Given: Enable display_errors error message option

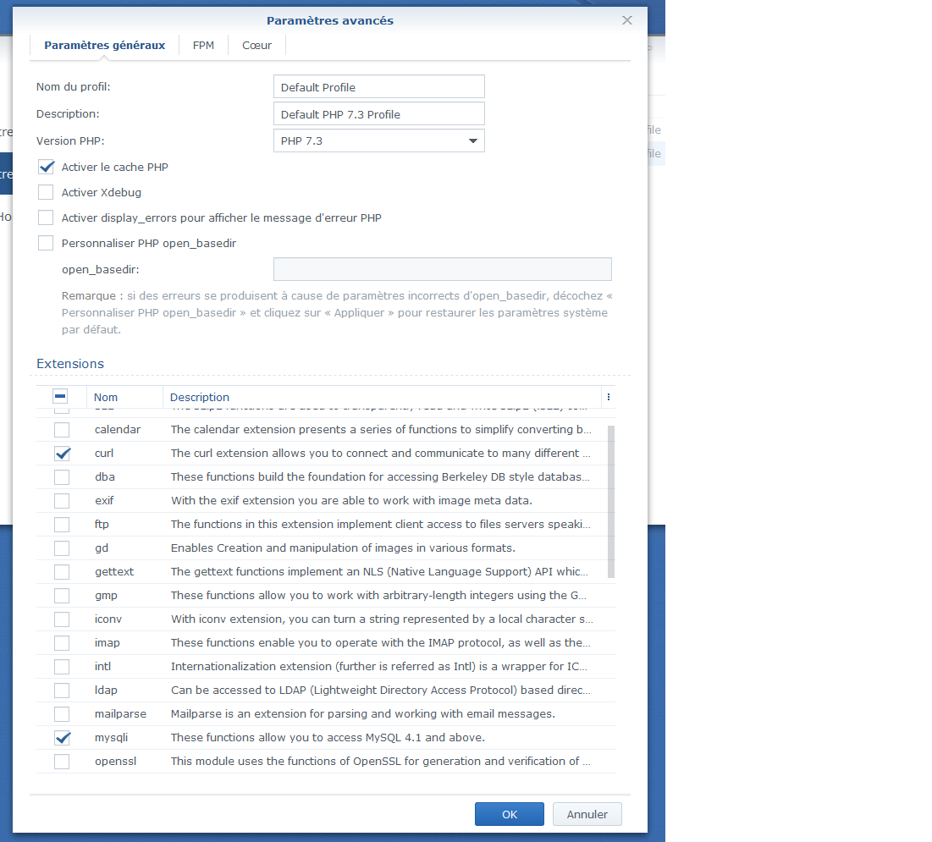Looking at the screenshot, I should pos(46,217).
